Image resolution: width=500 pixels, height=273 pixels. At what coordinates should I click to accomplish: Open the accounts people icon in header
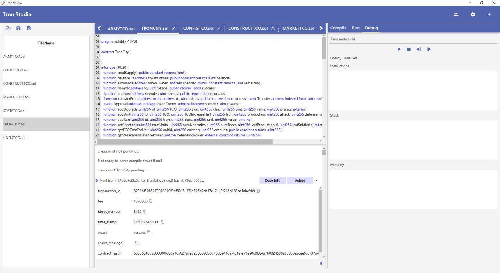[456, 14]
